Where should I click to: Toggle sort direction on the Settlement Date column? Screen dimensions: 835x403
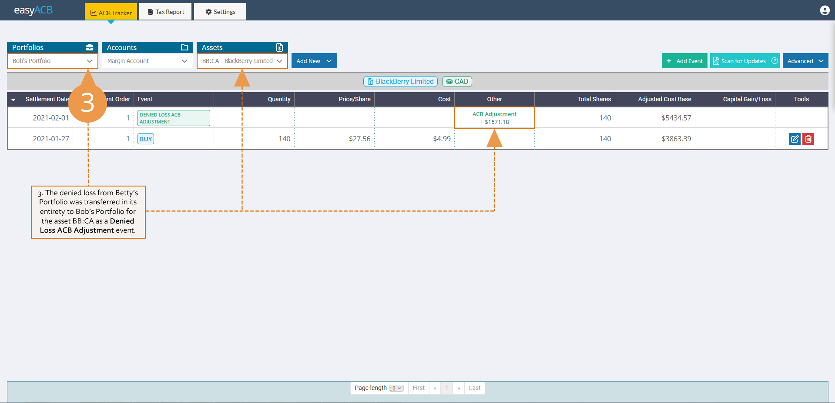pos(13,99)
